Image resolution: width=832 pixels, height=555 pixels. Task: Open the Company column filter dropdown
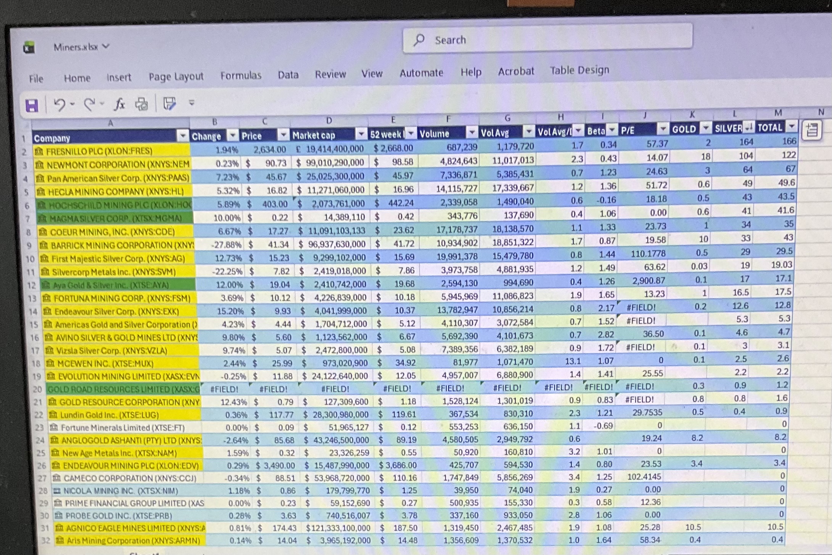[183, 136]
